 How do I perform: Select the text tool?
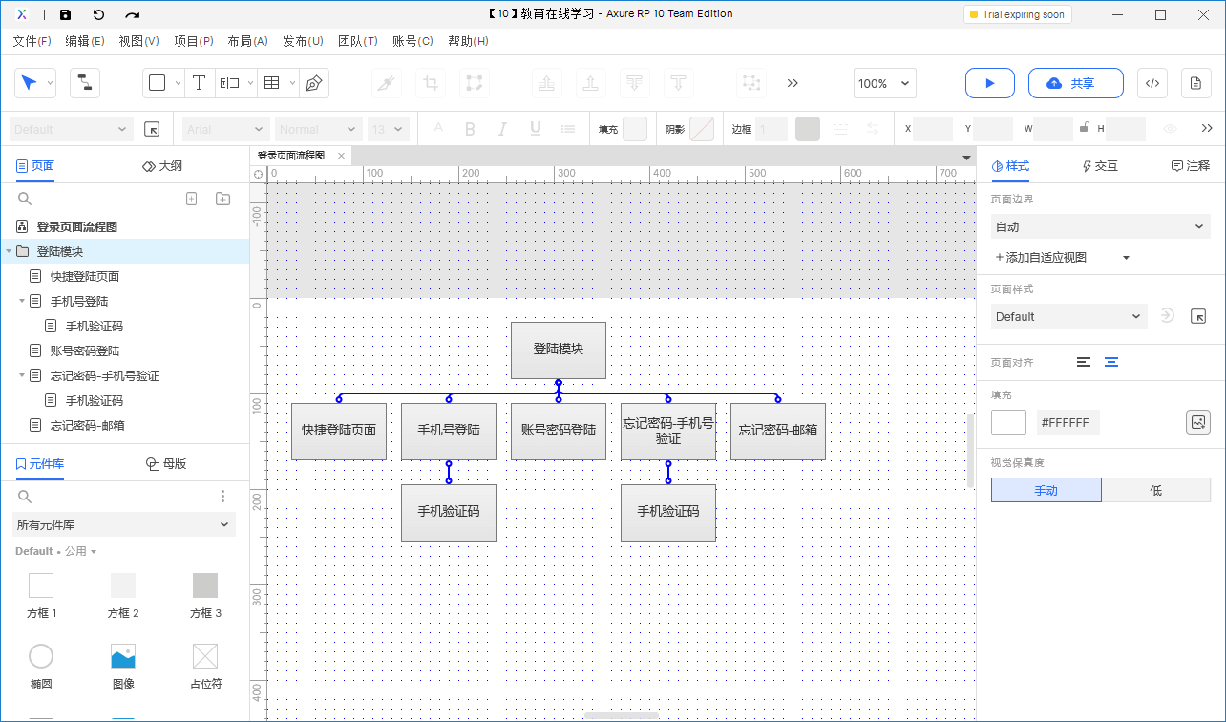point(199,83)
